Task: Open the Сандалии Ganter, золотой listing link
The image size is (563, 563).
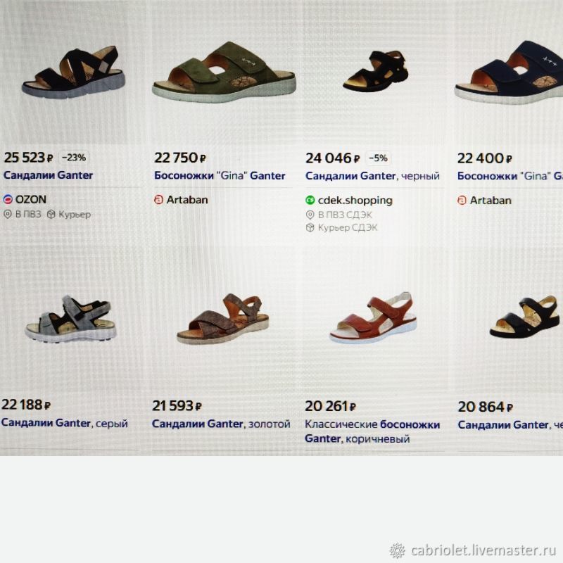Action: [221, 424]
